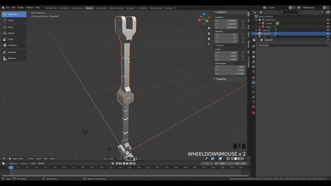The height and width of the screenshot is (186, 331).
Task: Select the Cursor tool
Action: coord(14,21)
